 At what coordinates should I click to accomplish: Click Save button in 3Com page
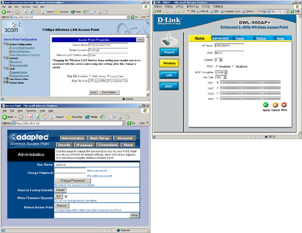93,92
